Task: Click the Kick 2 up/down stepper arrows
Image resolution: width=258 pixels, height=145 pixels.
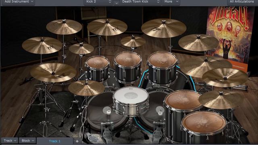Action: [110, 2]
